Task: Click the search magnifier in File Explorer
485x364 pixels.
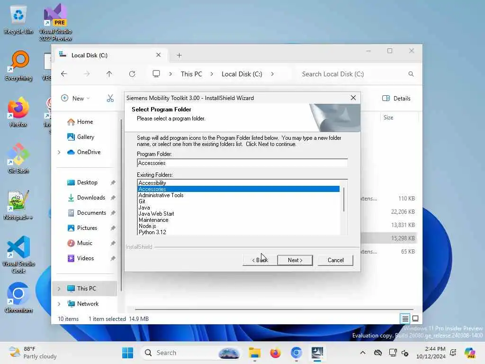Action: pyautogui.click(x=411, y=74)
